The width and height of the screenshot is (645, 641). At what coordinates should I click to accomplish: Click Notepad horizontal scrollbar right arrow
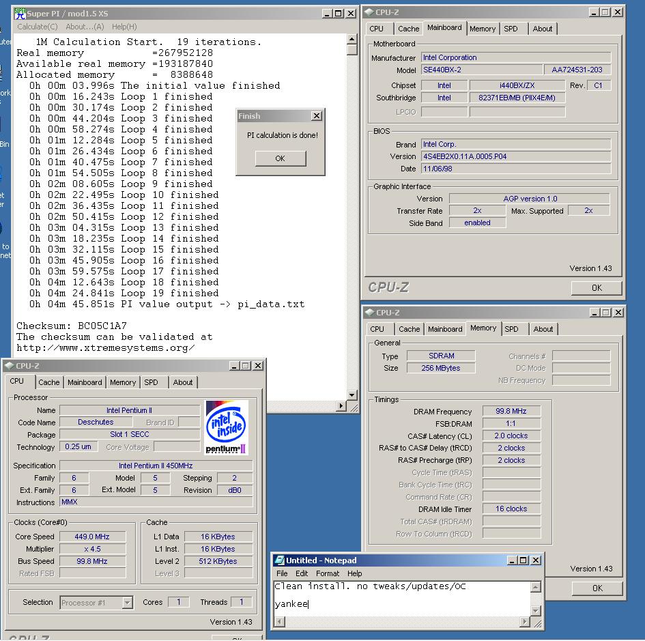[x=524, y=622]
